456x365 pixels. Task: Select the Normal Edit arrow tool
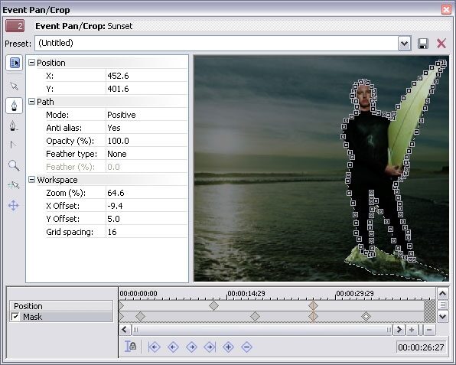pyautogui.click(x=14, y=86)
